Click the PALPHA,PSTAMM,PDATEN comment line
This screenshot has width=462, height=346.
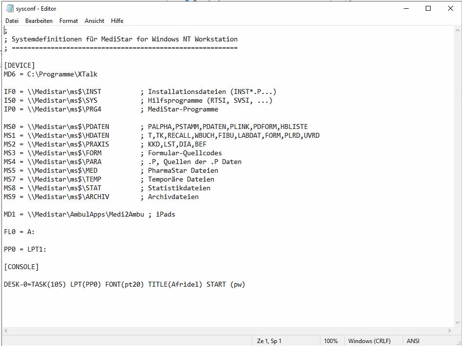click(x=228, y=127)
